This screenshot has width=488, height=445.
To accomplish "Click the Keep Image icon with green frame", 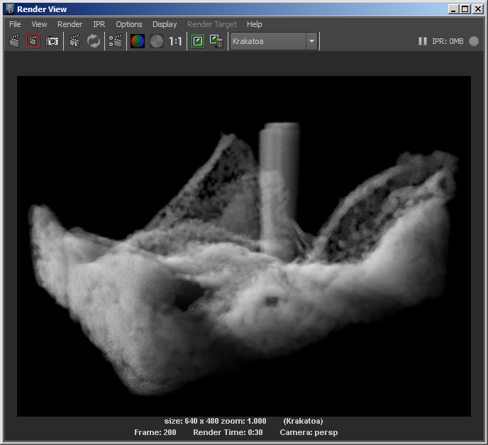I will 198,41.
